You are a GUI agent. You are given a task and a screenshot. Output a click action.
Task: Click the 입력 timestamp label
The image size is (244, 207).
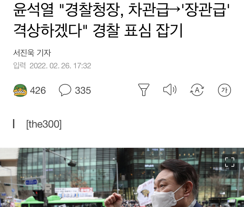[20, 65]
